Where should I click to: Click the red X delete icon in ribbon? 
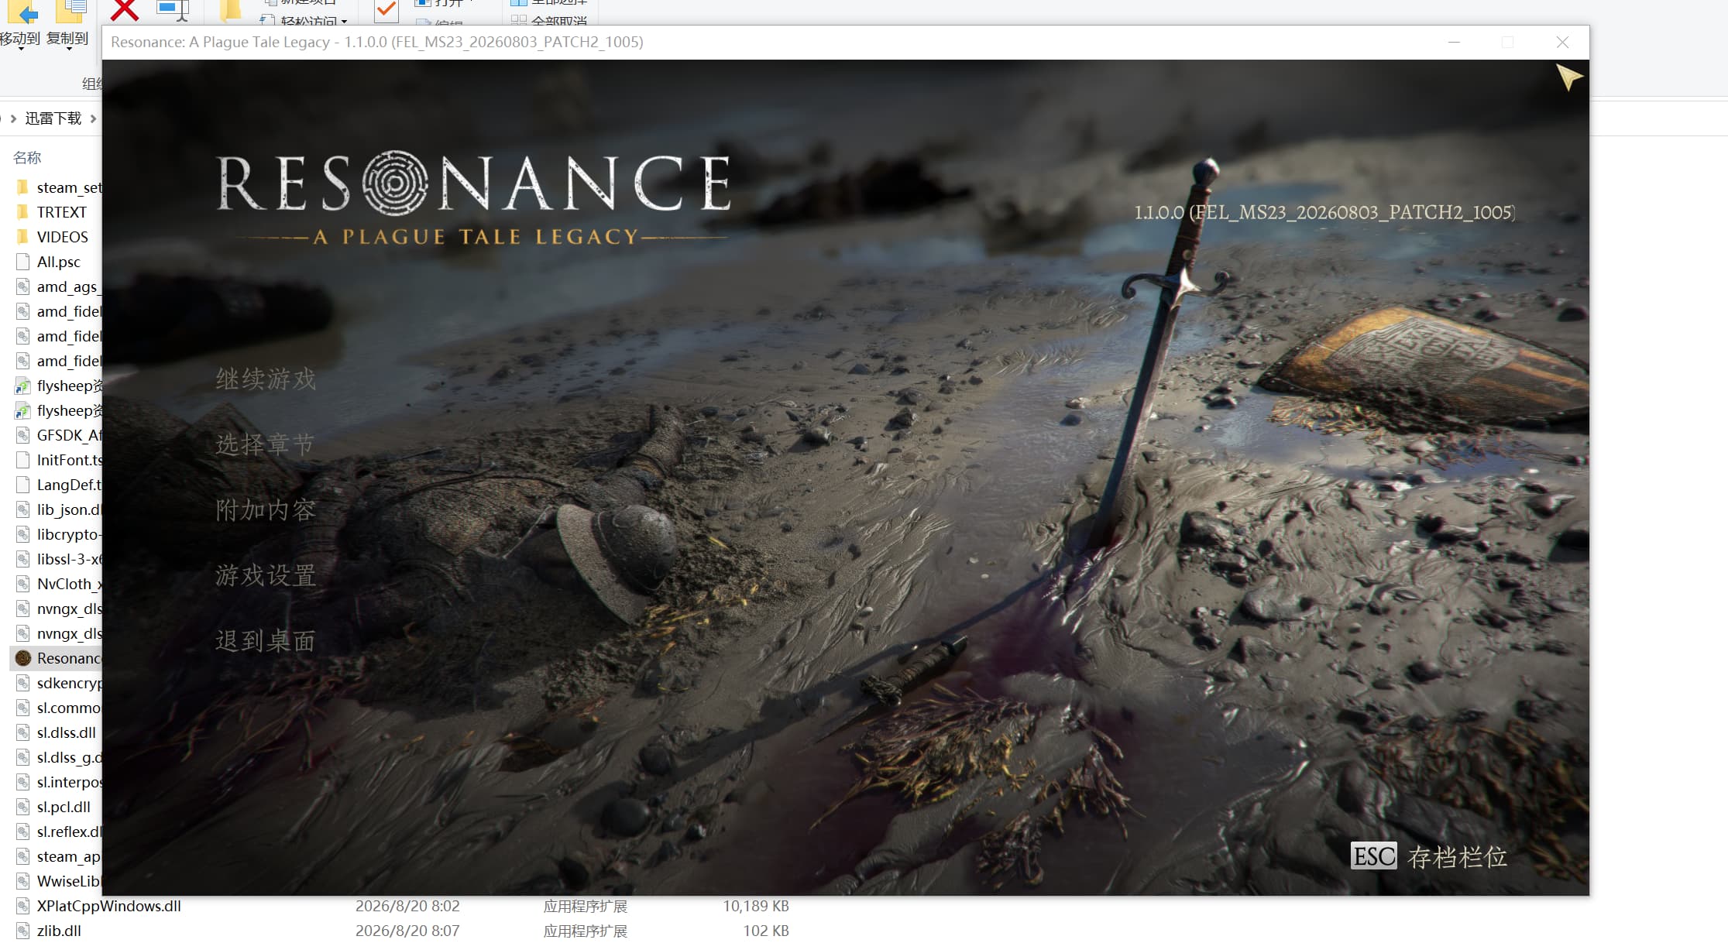(124, 9)
